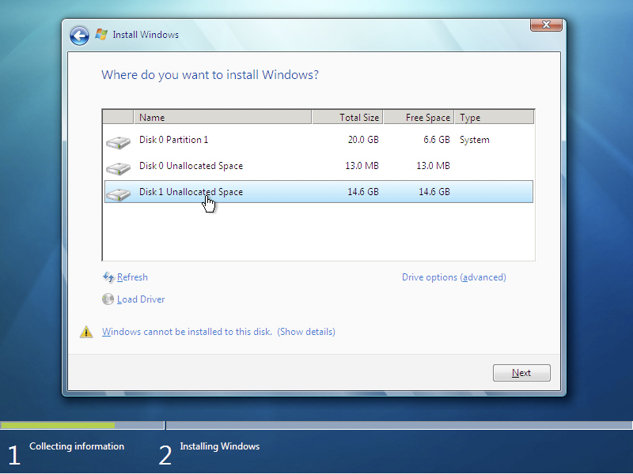Click the 6.6 GB free space value
The height and width of the screenshot is (474, 633).
tap(437, 140)
